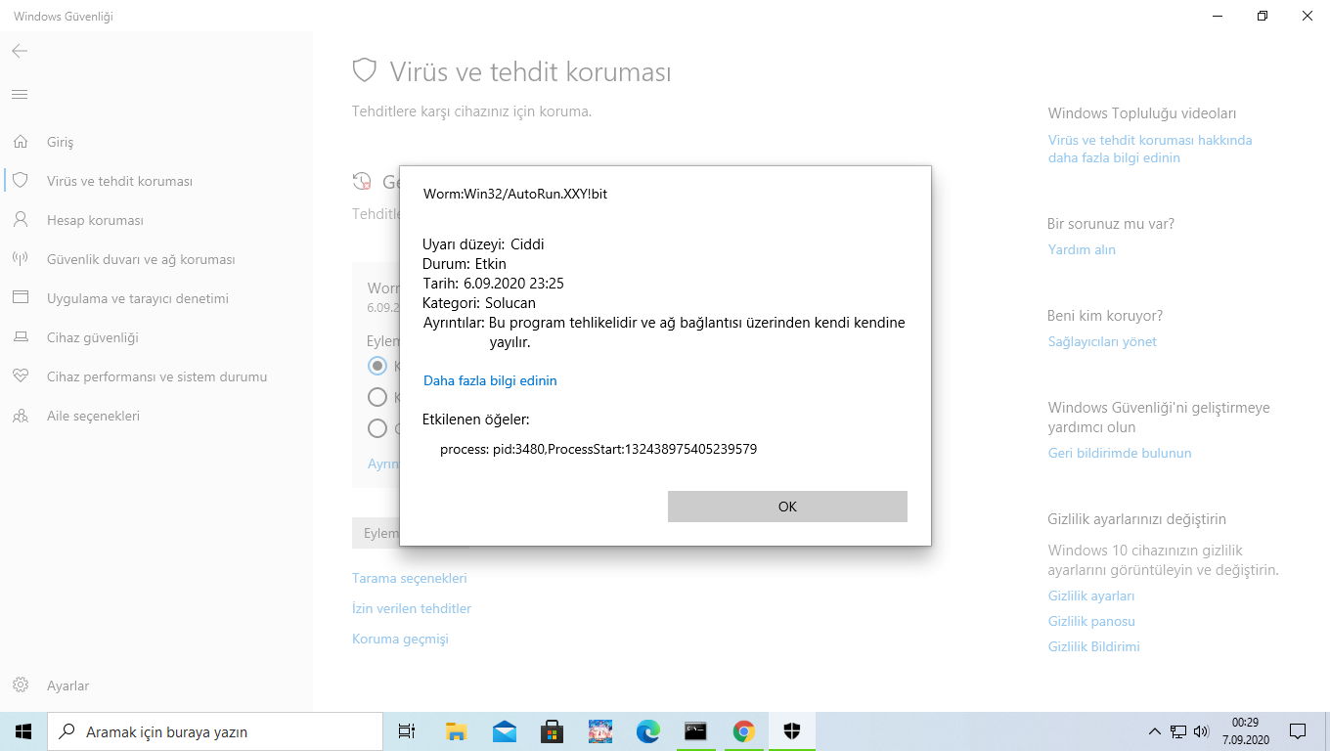This screenshot has height=751, width=1330.
Task: Click the status value Etkin
Action: [x=491, y=264]
